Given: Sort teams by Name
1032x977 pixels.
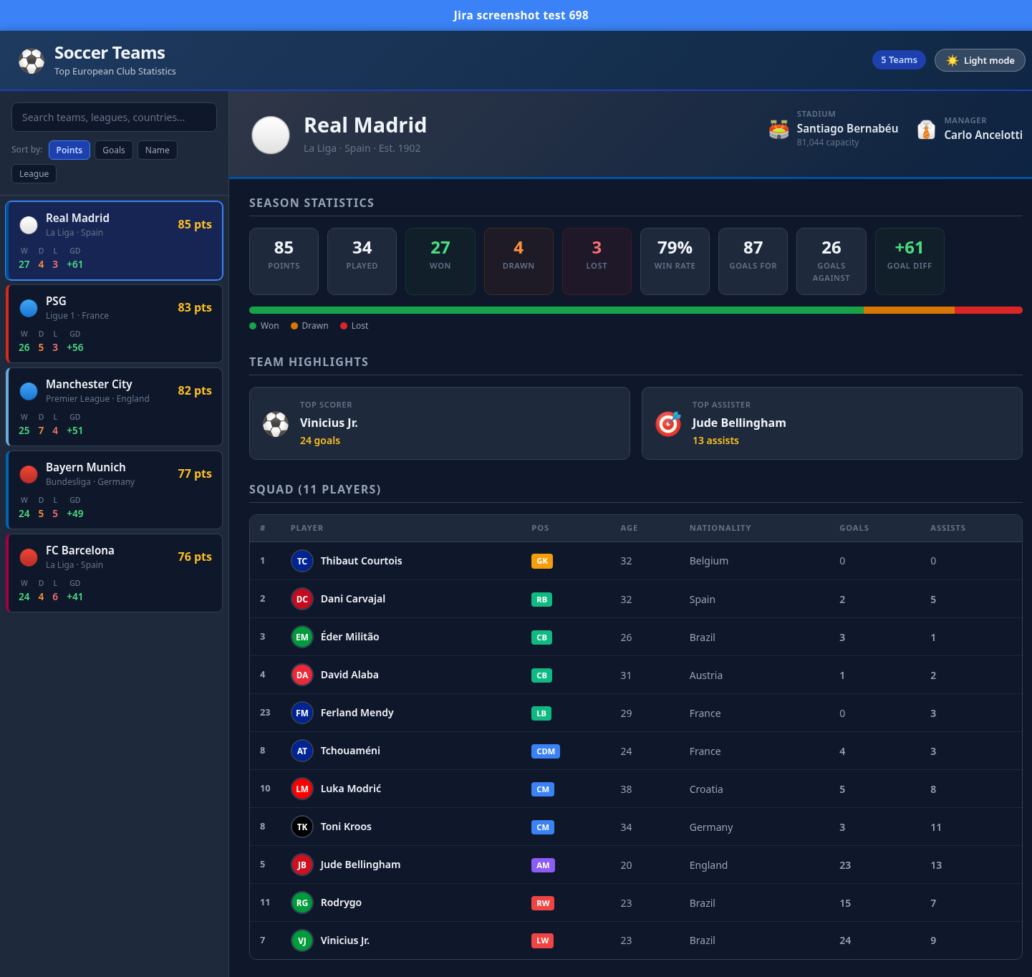Looking at the screenshot, I should coord(158,150).
